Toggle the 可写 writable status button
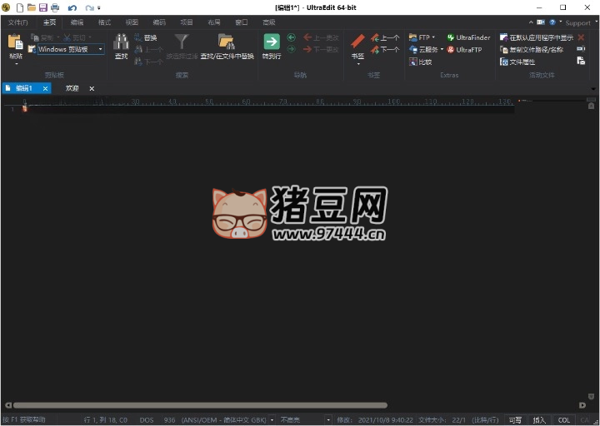 tap(516, 420)
